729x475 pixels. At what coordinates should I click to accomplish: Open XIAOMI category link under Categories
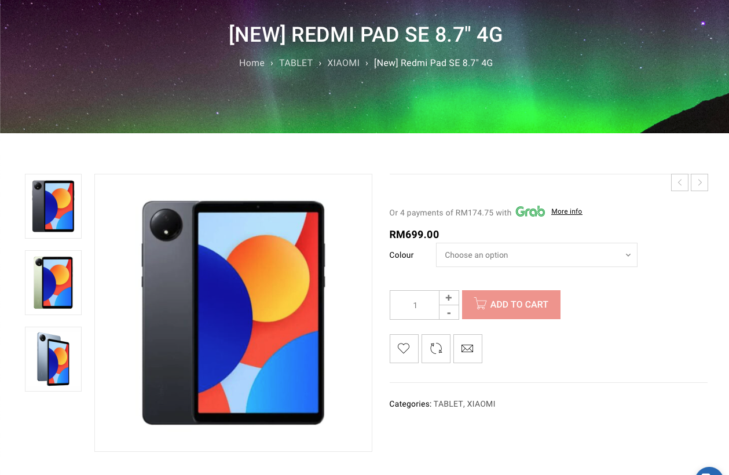pyautogui.click(x=481, y=404)
